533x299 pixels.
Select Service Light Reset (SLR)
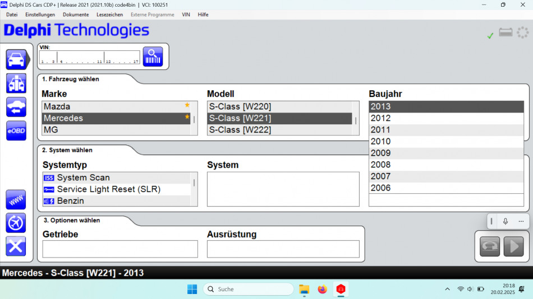tap(116, 189)
